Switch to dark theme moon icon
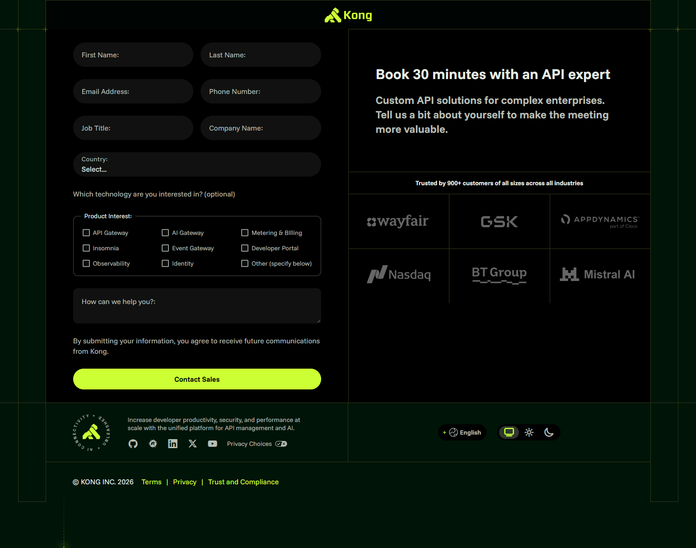 pos(549,432)
